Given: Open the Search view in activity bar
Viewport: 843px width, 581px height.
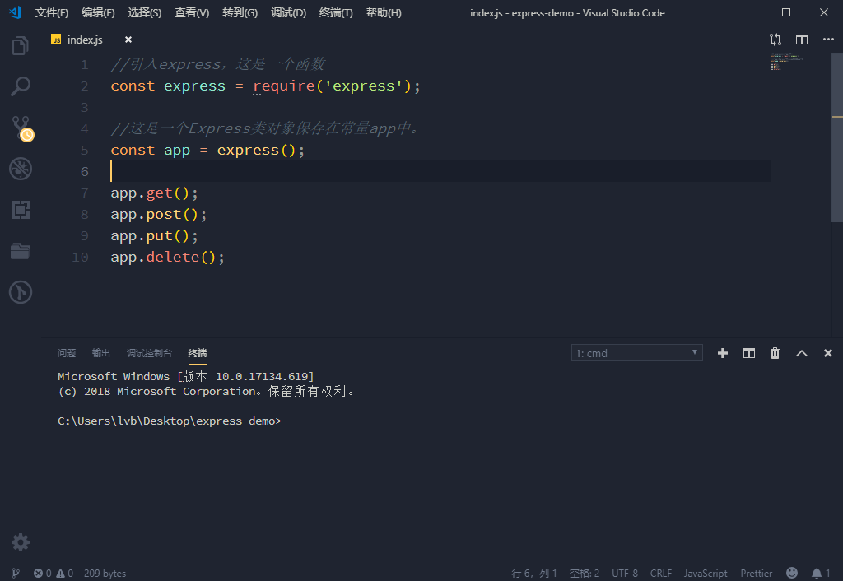Looking at the screenshot, I should 20,86.
